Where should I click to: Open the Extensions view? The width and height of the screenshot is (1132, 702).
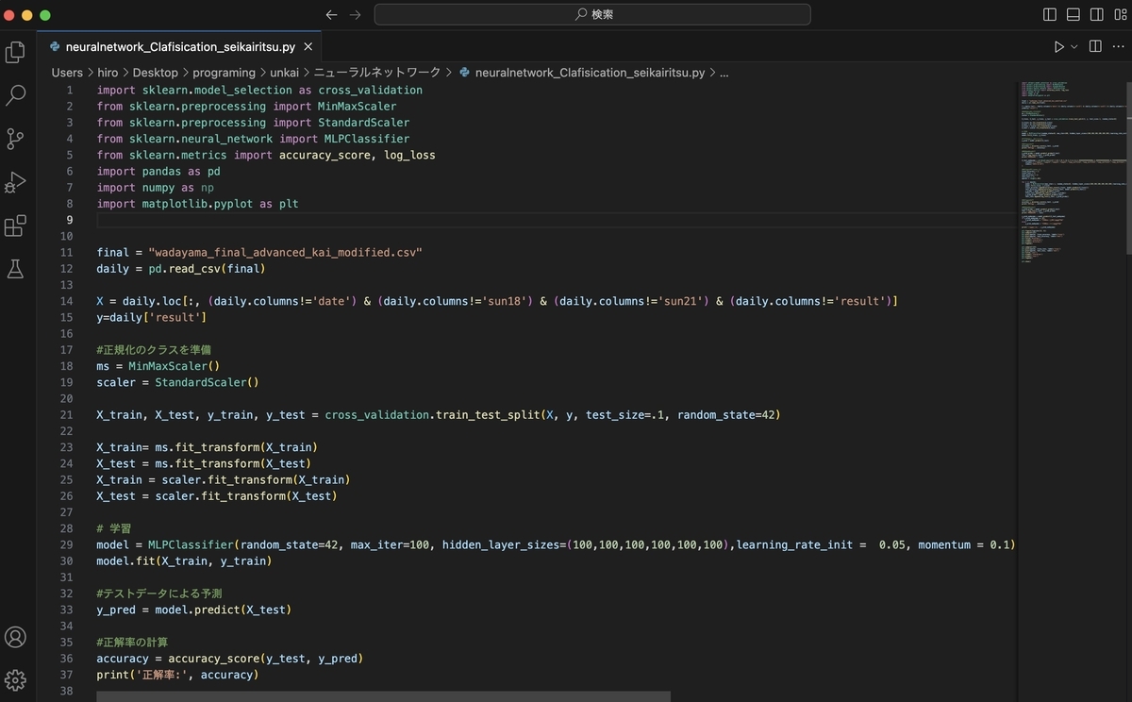click(x=15, y=226)
